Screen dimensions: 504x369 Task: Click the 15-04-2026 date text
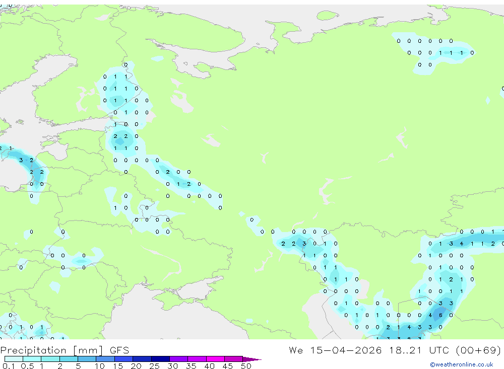coord(346,350)
